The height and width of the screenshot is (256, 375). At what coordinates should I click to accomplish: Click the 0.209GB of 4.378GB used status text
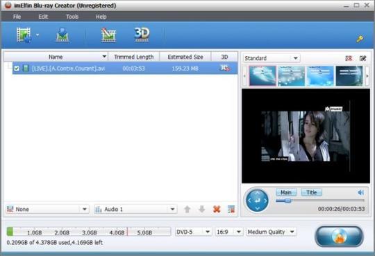click(x=55, y=243)
